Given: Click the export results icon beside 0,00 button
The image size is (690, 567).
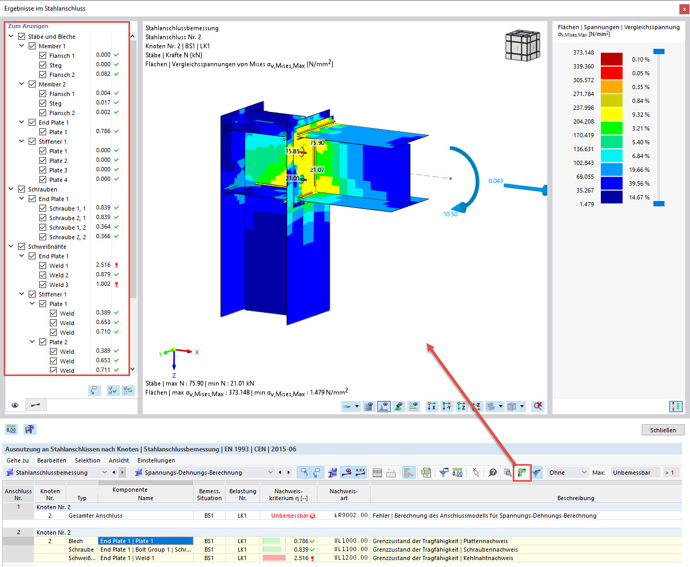Looking at the screenshot, I should coord(30,429).
